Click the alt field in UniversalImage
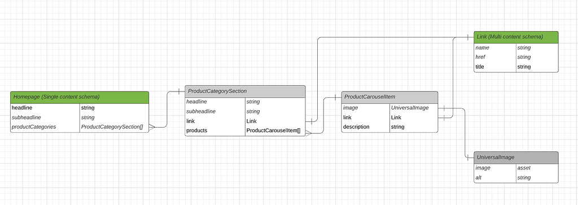This screenshot has height=205, width=578. (494, 178)
